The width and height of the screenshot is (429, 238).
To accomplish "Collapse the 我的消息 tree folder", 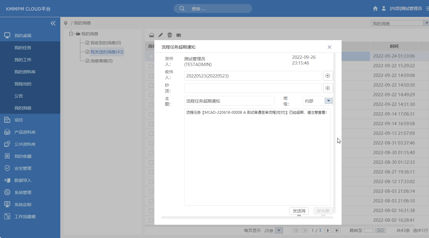I will point(71,33).
